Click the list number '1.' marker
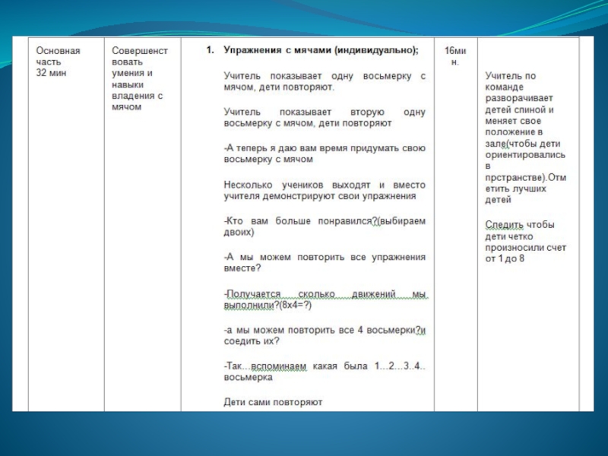 211,50
